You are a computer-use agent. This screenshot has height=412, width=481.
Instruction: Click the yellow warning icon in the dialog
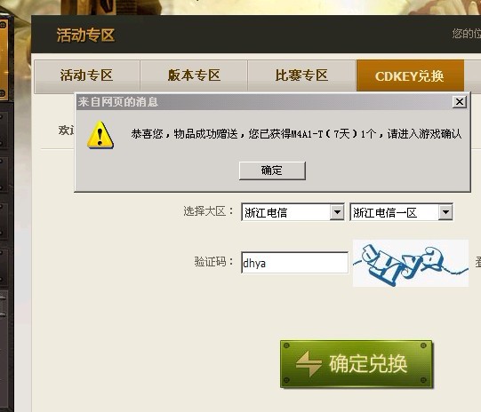[100, 135]
